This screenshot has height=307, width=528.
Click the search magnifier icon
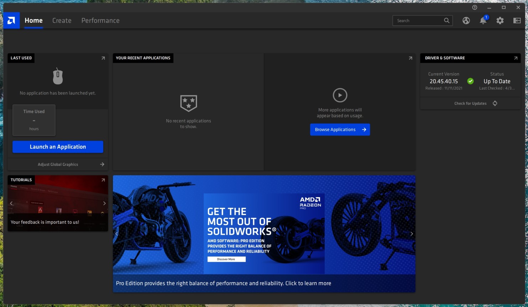tap(447, 21)
